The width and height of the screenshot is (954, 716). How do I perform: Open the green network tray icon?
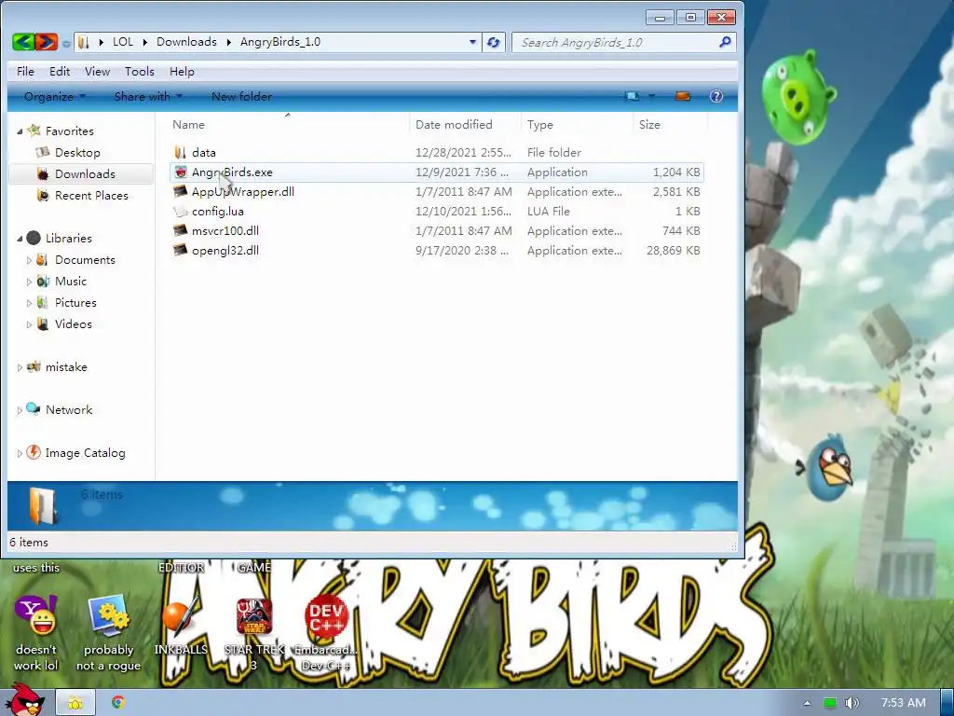(829, 703)
